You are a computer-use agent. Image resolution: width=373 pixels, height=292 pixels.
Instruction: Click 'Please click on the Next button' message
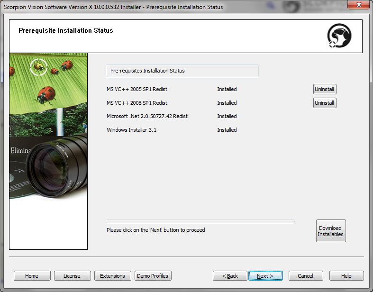click(155, 230)
